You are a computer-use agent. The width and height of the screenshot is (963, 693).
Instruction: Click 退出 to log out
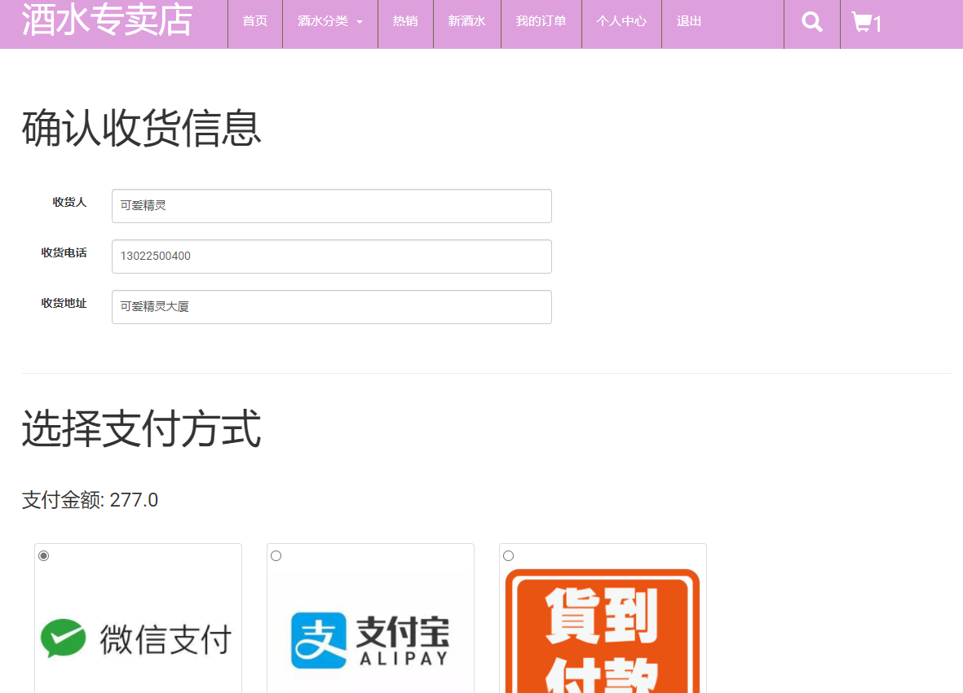(x=687, y=21)
